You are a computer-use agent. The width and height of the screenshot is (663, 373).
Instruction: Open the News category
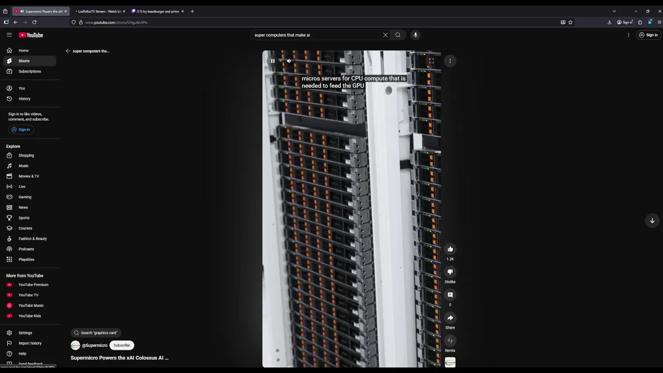[x=30, y=207]
